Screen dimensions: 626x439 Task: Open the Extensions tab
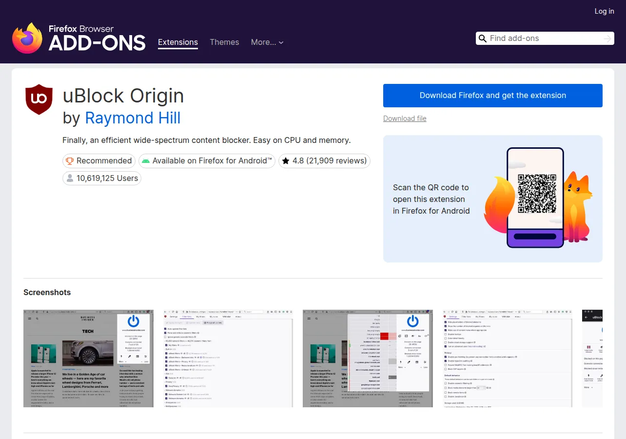click(178, 42)
